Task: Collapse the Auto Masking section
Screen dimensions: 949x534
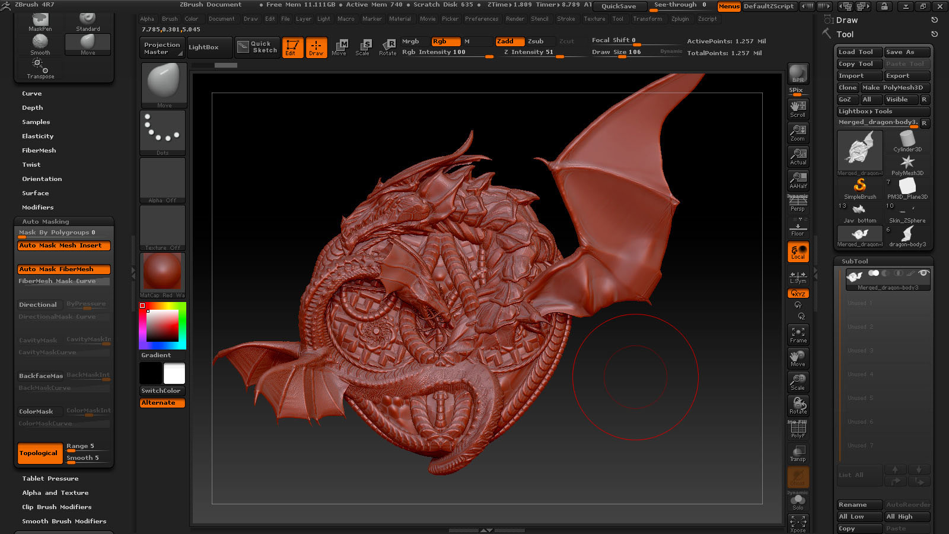Action: pyautogui.click(x=46, y=222)
